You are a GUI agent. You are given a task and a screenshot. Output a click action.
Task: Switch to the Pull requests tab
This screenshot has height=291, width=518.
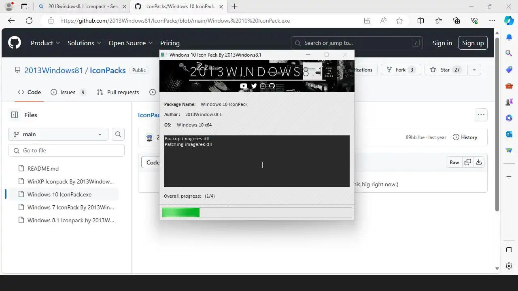(x=118, y=92)
